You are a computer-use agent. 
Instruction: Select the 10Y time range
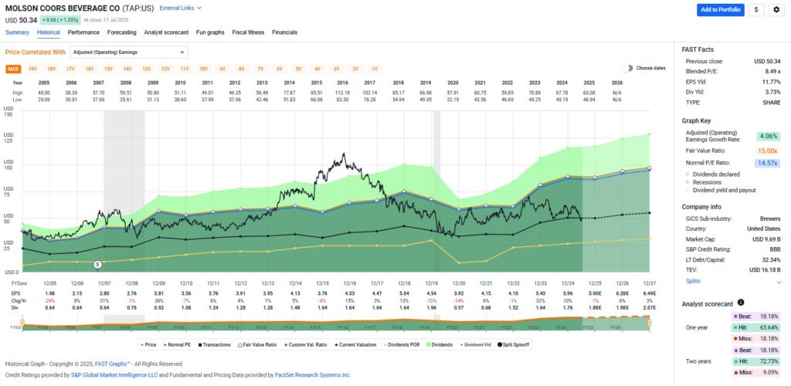203,69
